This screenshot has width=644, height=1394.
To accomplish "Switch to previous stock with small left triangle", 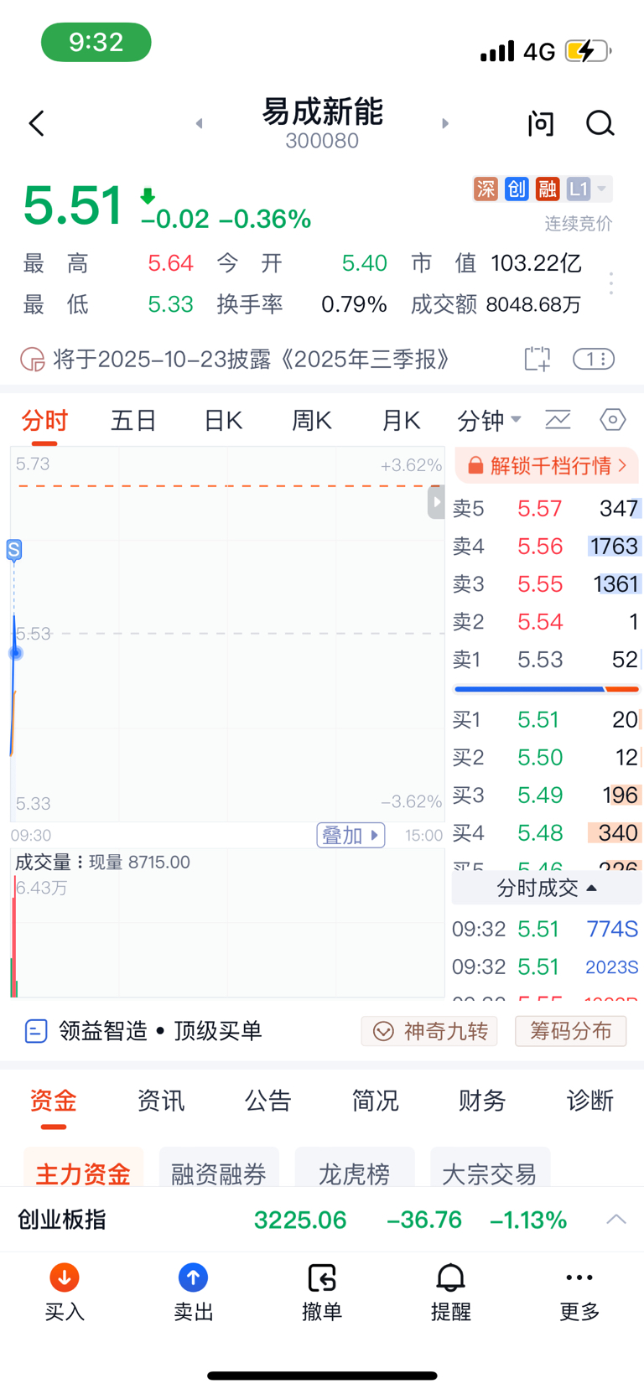I will point(199,123).
